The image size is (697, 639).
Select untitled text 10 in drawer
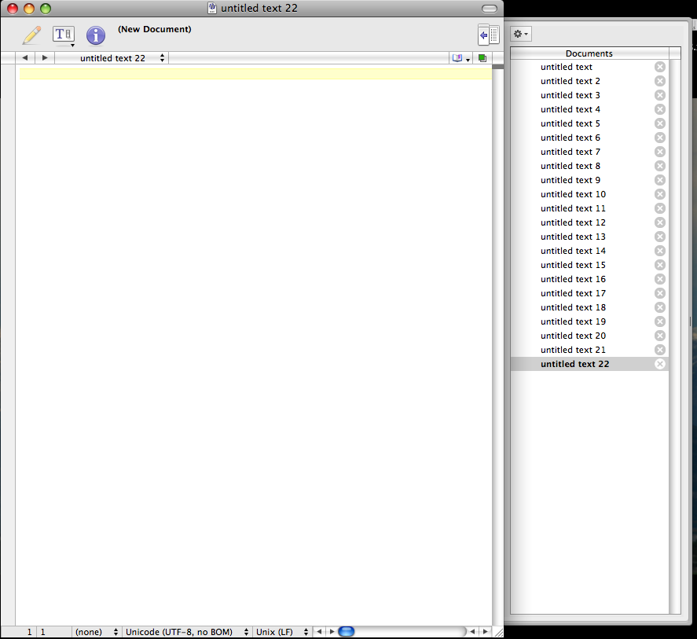click(x=589, y=194)
